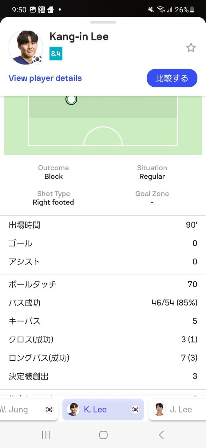The image size is (206, 448).
Task: Tap Korea flag on W. Jung tab
Action: (x=49, y=409)
